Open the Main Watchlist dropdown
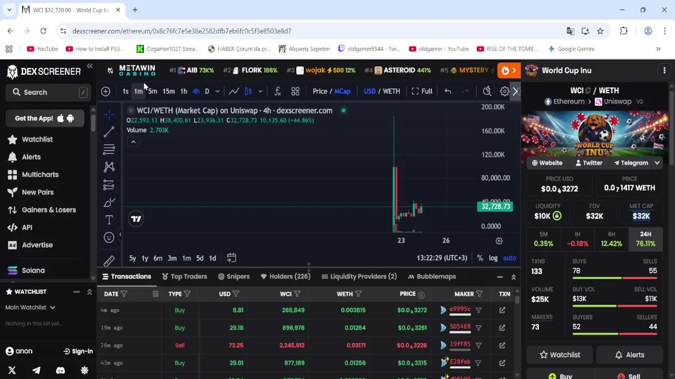675x379 pixels. [x=31, y=307]
